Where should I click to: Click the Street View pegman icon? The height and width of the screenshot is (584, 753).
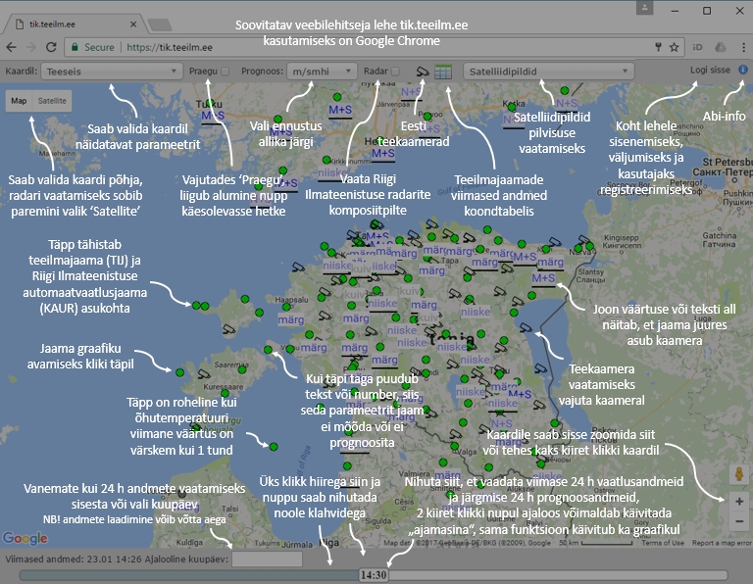coord(738,473)
